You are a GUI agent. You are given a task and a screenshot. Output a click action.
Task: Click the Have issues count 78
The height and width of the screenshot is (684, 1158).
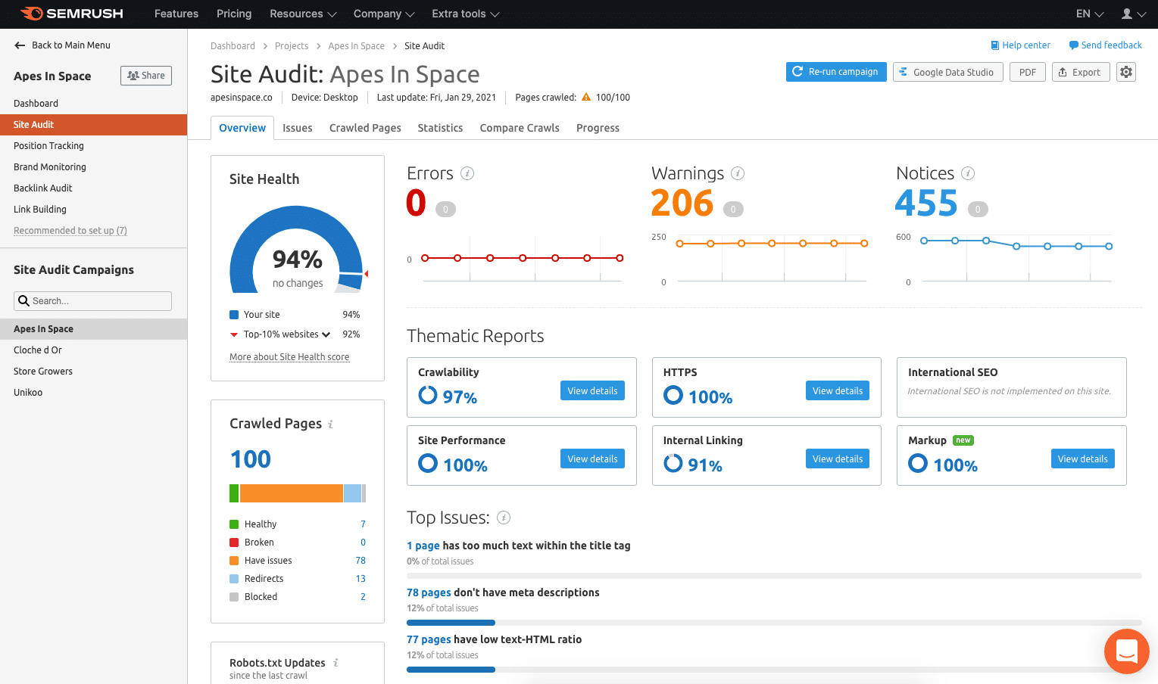[361, 561]
